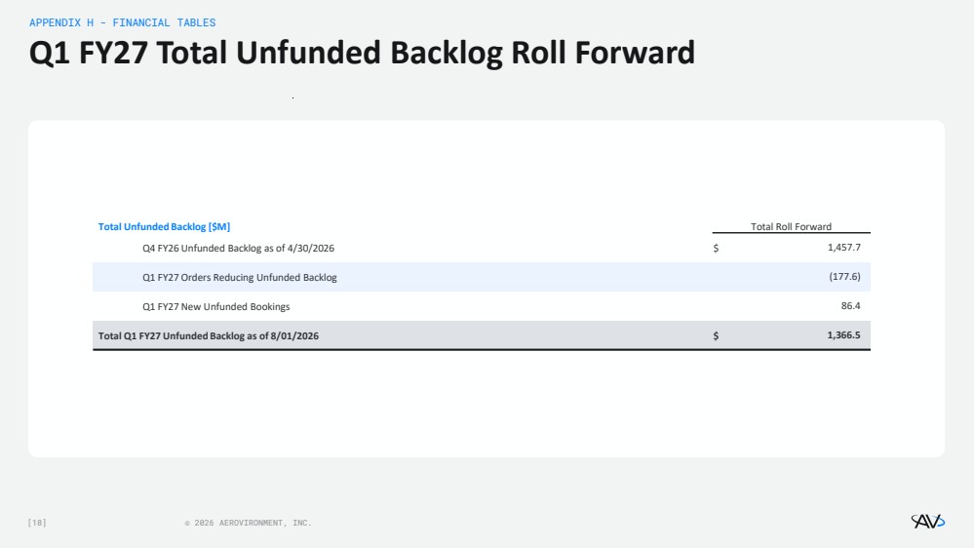This screenshot has width=974, height=548.
Task: Click the 2026 AeroVironment, Inc. copyright text
Action: (253, 523)
